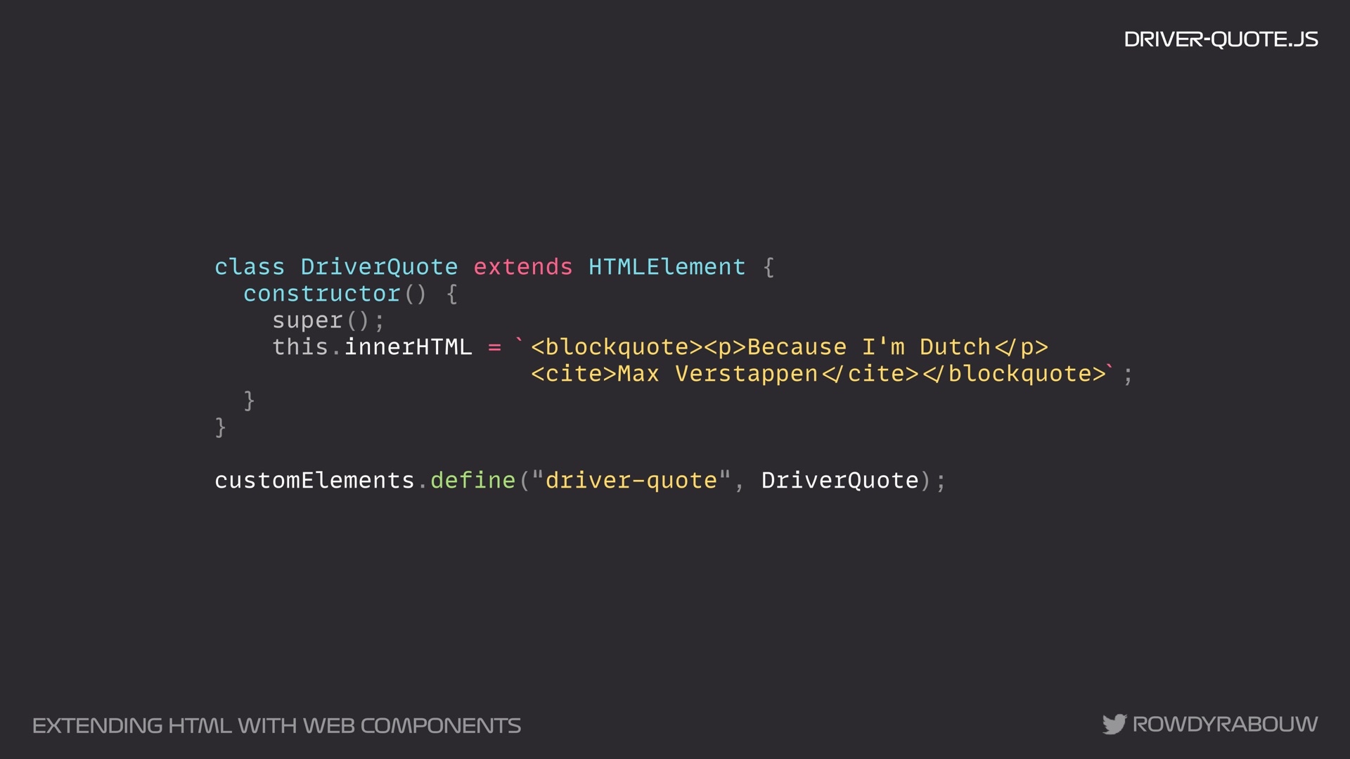The width and height of the screenshot is (1350, 759).
Task: Click the DRIVER-QUOTE.JS file title
Action: click(x=1221, y=39)
